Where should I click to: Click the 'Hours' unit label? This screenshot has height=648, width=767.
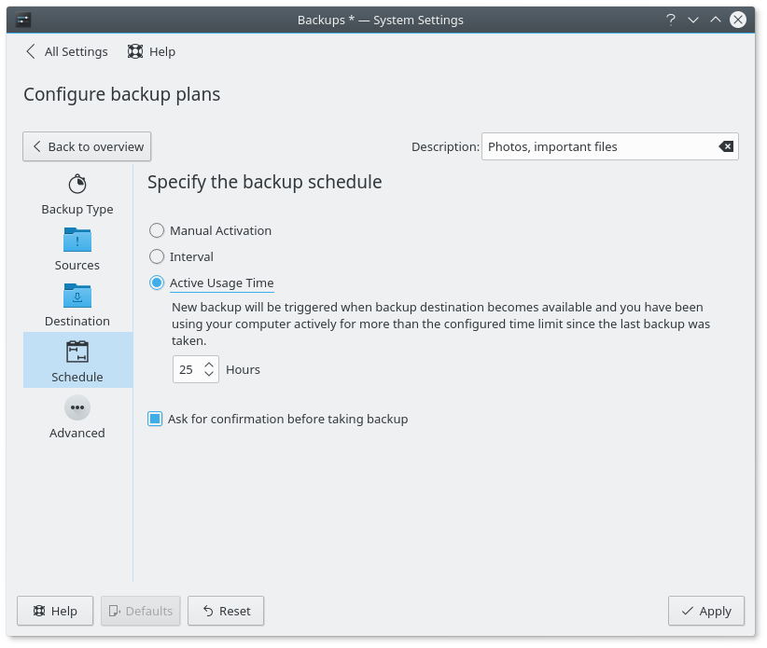[x=244, y=370]
